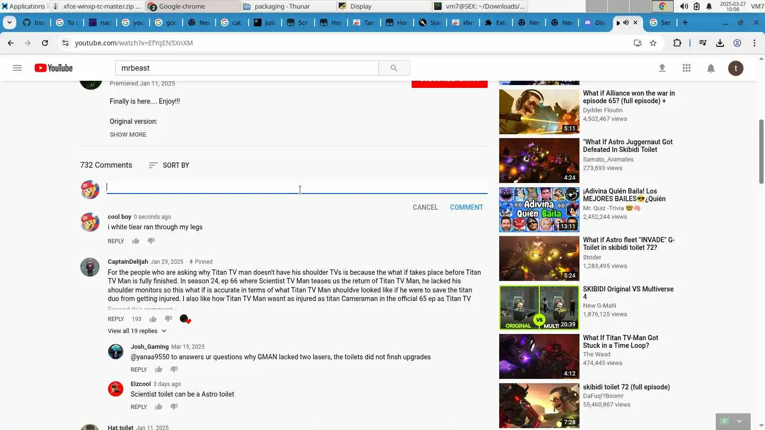Click the Chrome address bar URL
765x430 pixels.
click(134, 43)
